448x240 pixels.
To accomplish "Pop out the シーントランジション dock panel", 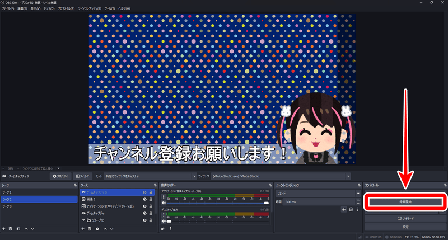I will (x=359, y=186).
